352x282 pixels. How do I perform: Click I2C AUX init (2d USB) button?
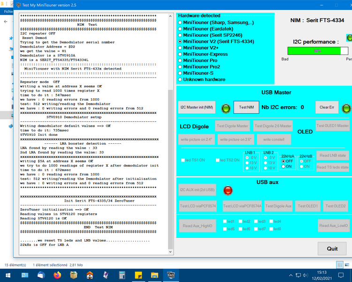pyautogui.click(x=197, y=190)
